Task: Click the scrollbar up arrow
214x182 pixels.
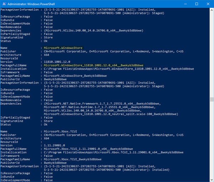Action: (x=212, y=10)
